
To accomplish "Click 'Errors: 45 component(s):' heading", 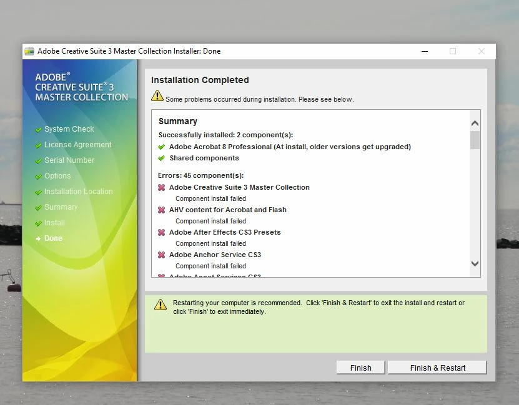I will pyautogui.click(x=201, y=175).
